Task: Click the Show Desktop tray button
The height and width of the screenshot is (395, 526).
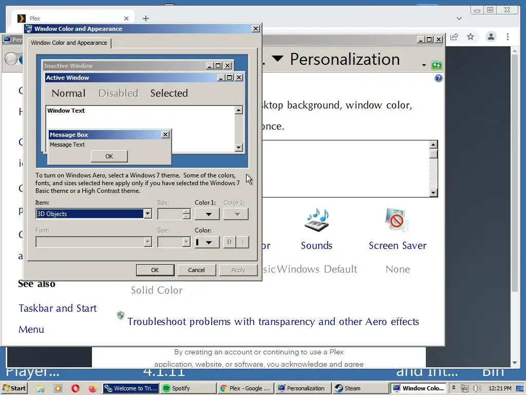Action: click(x=520, y=389)
